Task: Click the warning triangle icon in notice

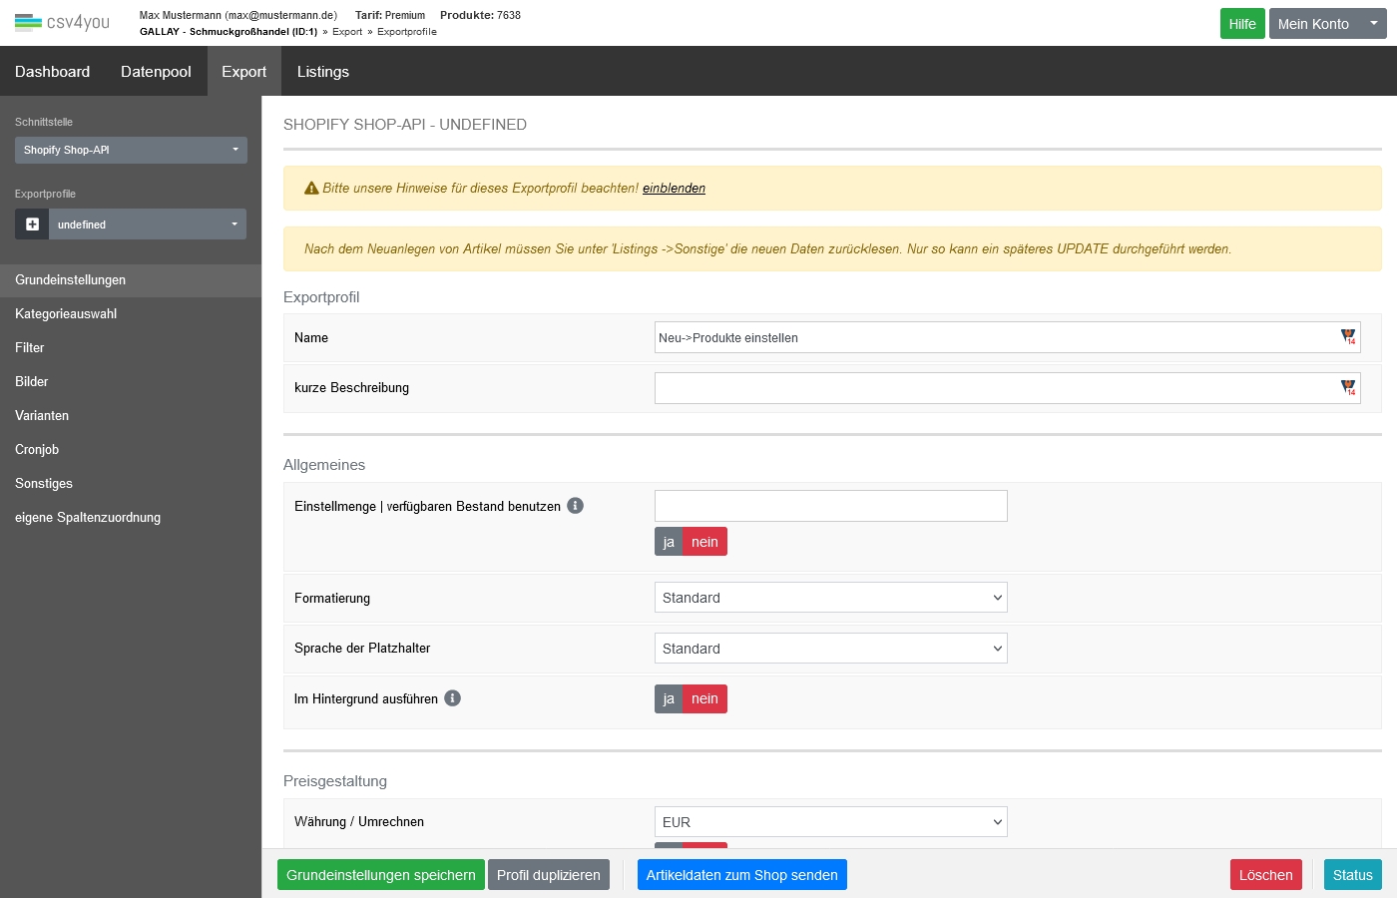Action: click(311, 188)
